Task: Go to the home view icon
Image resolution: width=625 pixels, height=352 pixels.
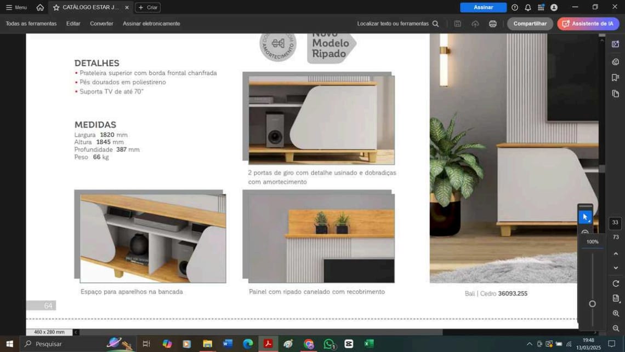Action: pos(40,7)
